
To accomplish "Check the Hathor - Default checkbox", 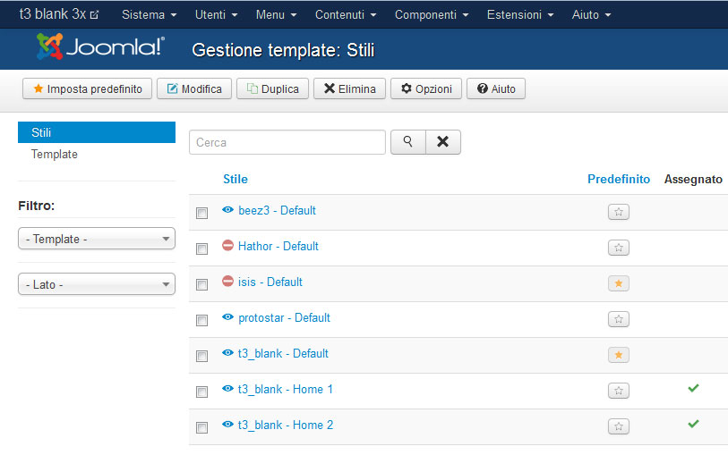I will point(202,249).
